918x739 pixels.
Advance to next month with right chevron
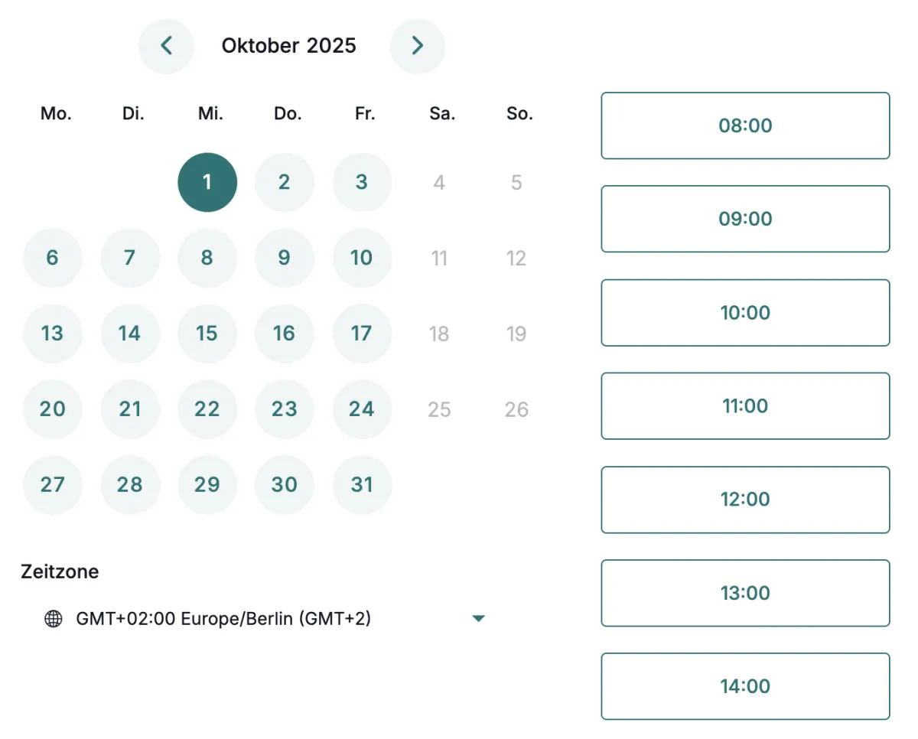point(417,46)
